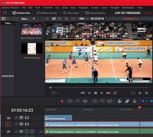Play the timeline in reverse
153x137 pixels.
[89, 93]
